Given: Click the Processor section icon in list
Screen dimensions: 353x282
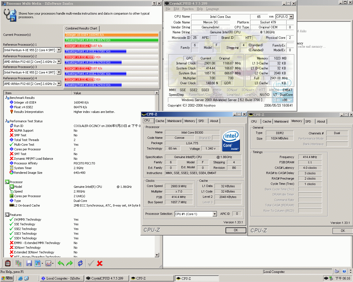Looking at the screenshot, I should pos(7,182).
